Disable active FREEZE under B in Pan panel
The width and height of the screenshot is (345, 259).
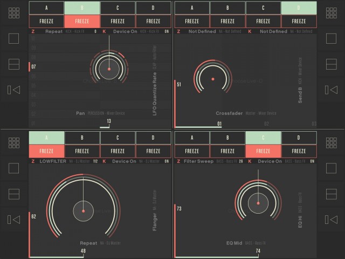(82, 22)
